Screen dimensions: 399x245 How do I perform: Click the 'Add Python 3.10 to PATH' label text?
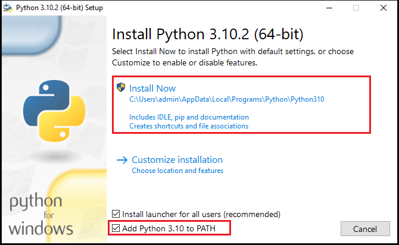pos(169,228)
